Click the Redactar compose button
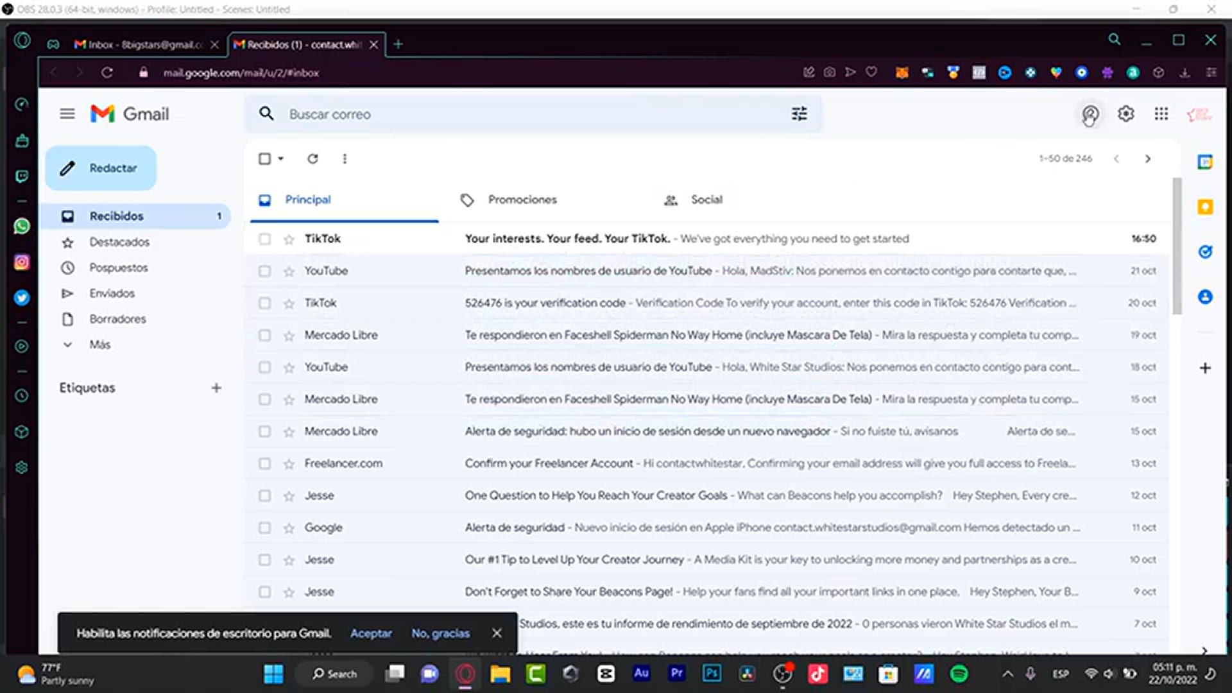This screenshot has width=1232, height=693. [101, 168]
